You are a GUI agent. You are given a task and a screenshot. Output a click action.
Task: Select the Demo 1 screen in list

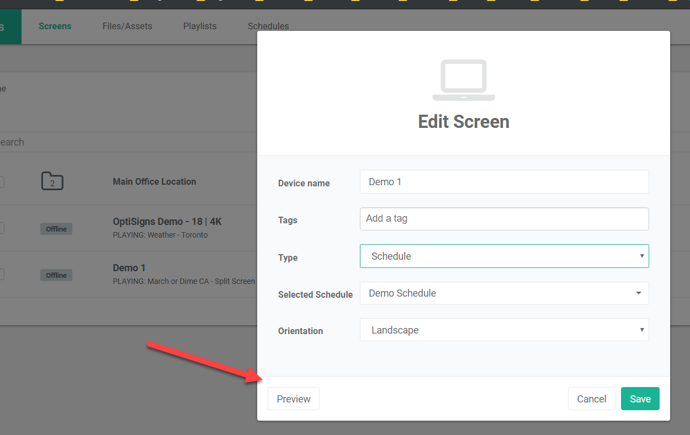pyautogui.click(x=129, y=268)
